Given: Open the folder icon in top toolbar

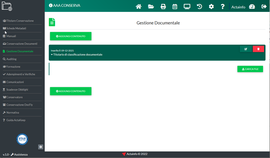Looking at the screenshot, I should click(151, 6).
